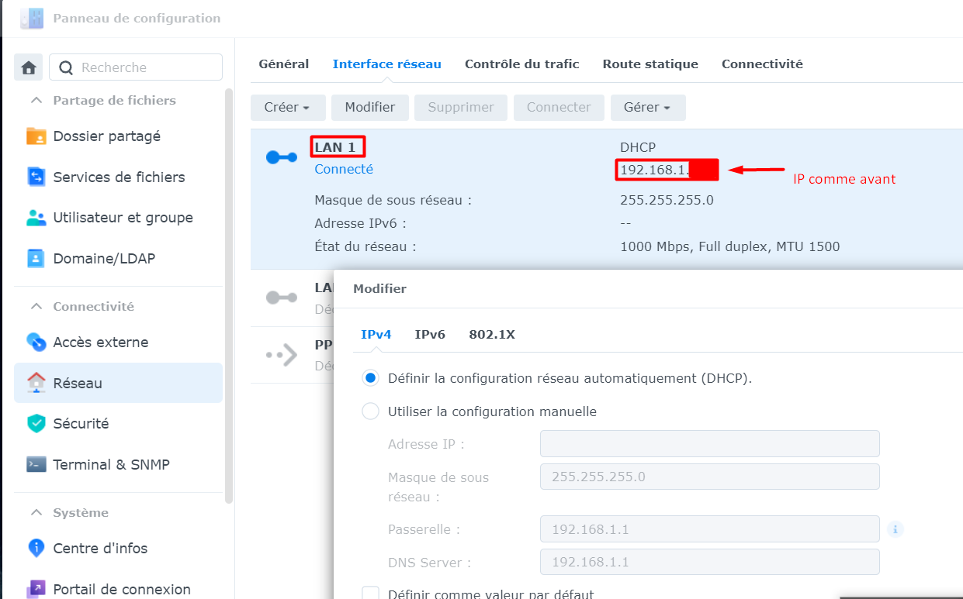This screenshot has width=963, height=599.
Task: Click the Dossier partagé folder icon
Action: click(x=36, y=136)
